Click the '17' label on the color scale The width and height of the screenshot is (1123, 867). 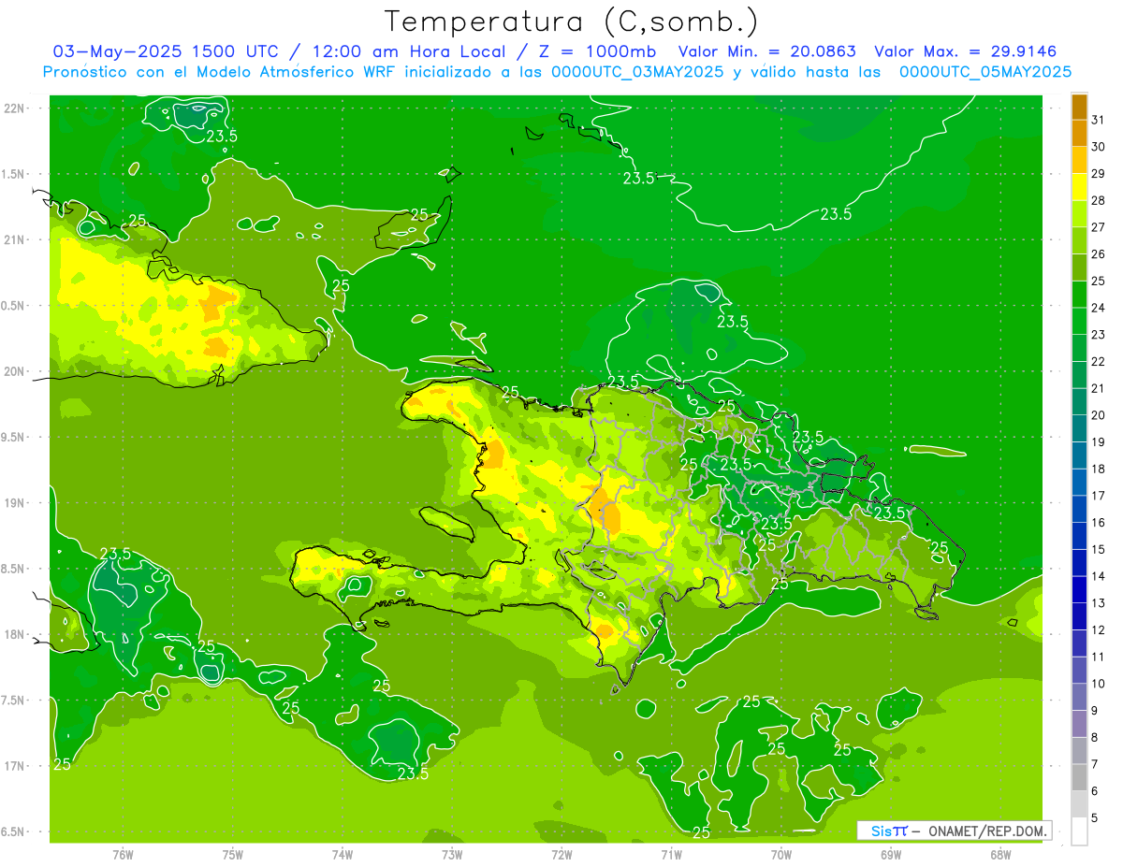pyautogui.click(x=1099, y=496)
